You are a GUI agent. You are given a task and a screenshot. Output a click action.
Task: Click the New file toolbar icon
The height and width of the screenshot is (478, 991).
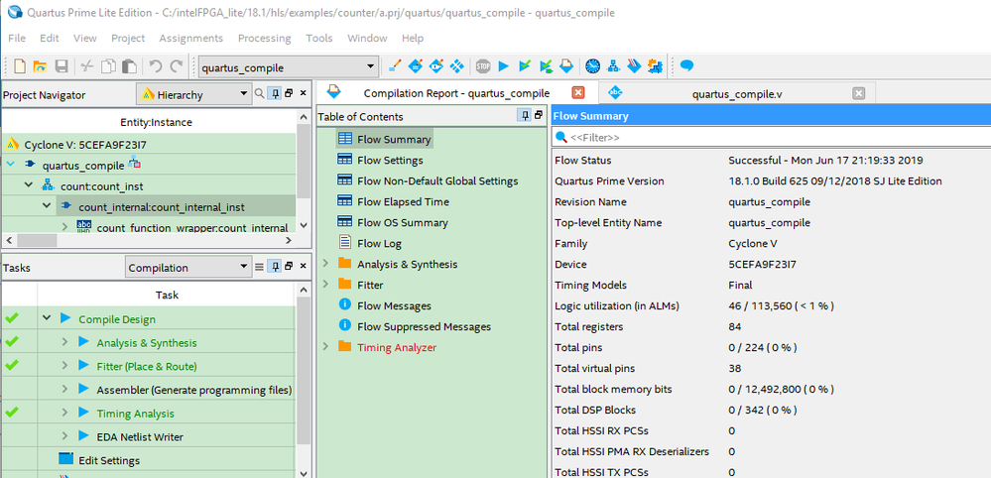20,66
